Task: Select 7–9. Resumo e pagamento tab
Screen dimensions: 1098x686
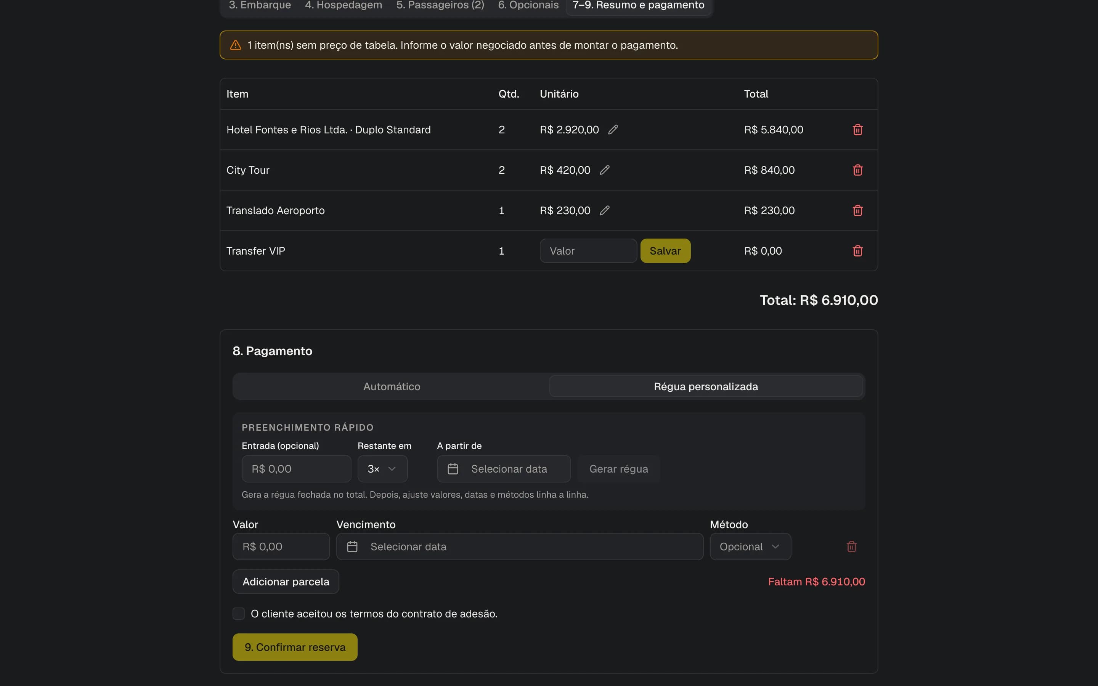Action: tap(638, 5)
